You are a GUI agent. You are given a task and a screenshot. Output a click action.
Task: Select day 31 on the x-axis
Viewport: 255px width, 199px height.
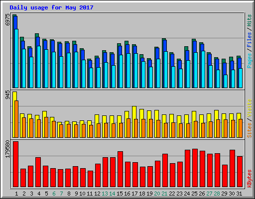[x=239, y=194]
